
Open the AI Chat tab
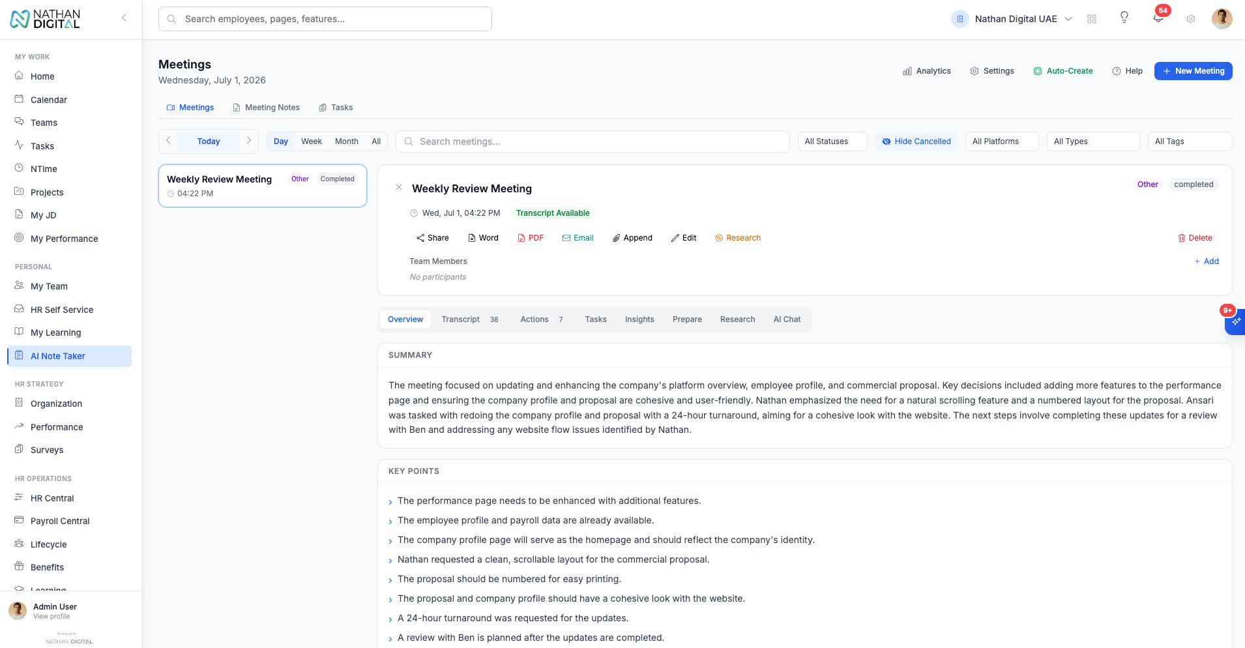(787, 319)
